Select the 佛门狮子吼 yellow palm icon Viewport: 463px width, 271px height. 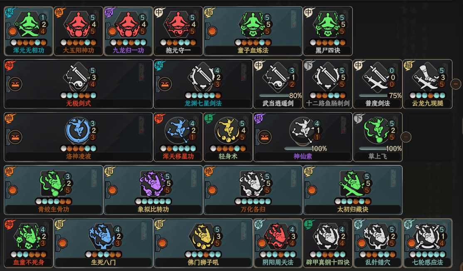point(203,236)
